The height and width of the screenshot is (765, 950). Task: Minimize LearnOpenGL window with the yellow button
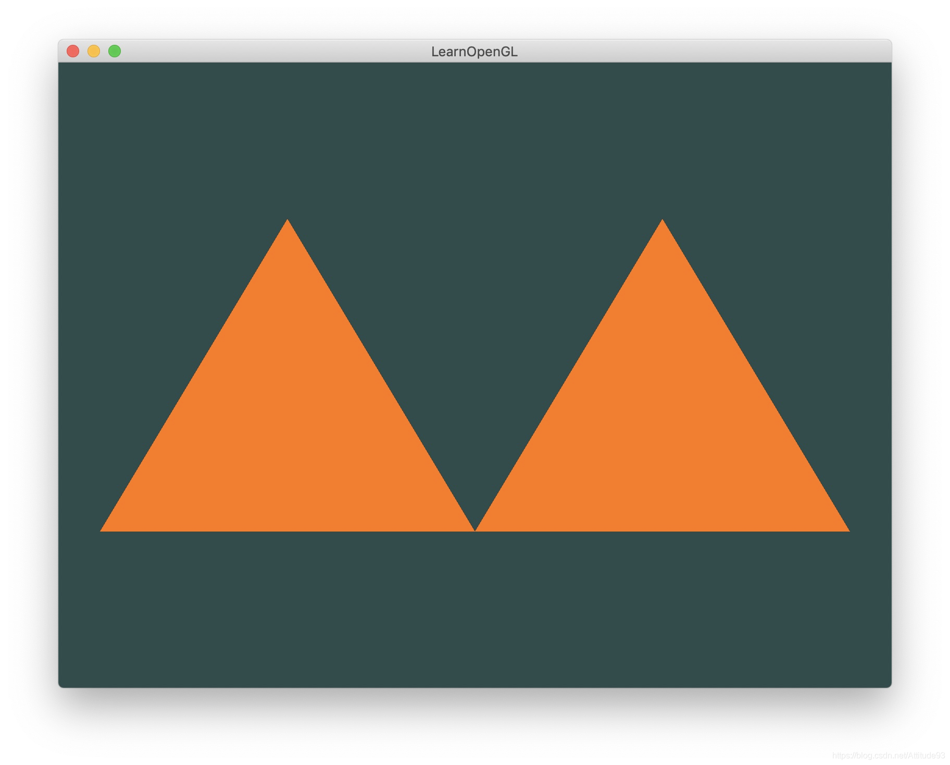pos(94,51)
